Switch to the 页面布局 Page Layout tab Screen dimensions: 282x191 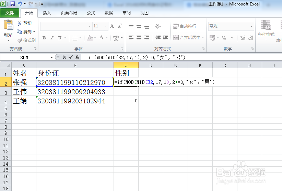69,13
